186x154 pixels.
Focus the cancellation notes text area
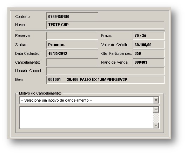coord(86,118)
